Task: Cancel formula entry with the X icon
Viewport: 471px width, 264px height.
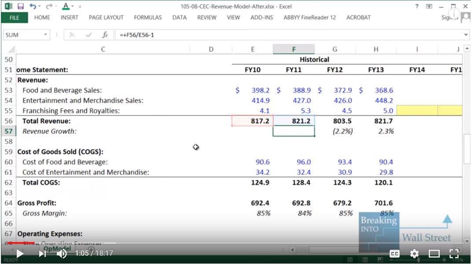Action: 72,34
